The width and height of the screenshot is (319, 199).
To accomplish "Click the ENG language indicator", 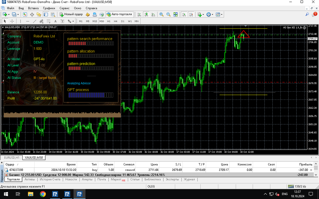I will [284, 194].
